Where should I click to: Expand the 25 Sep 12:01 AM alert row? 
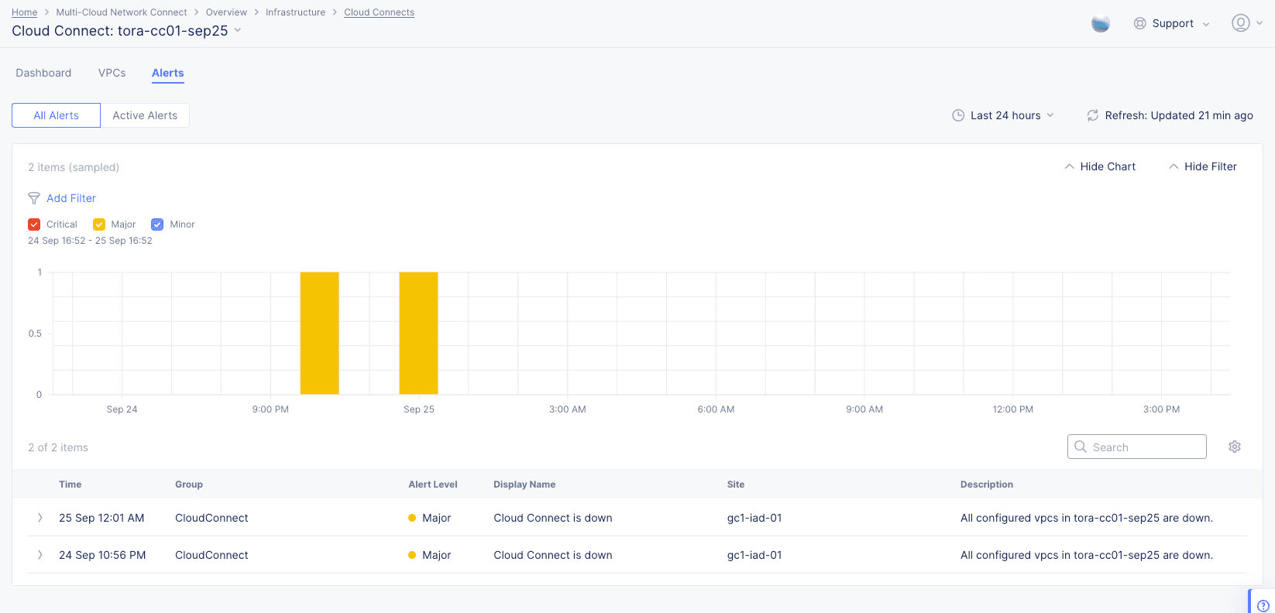(40, 518)
